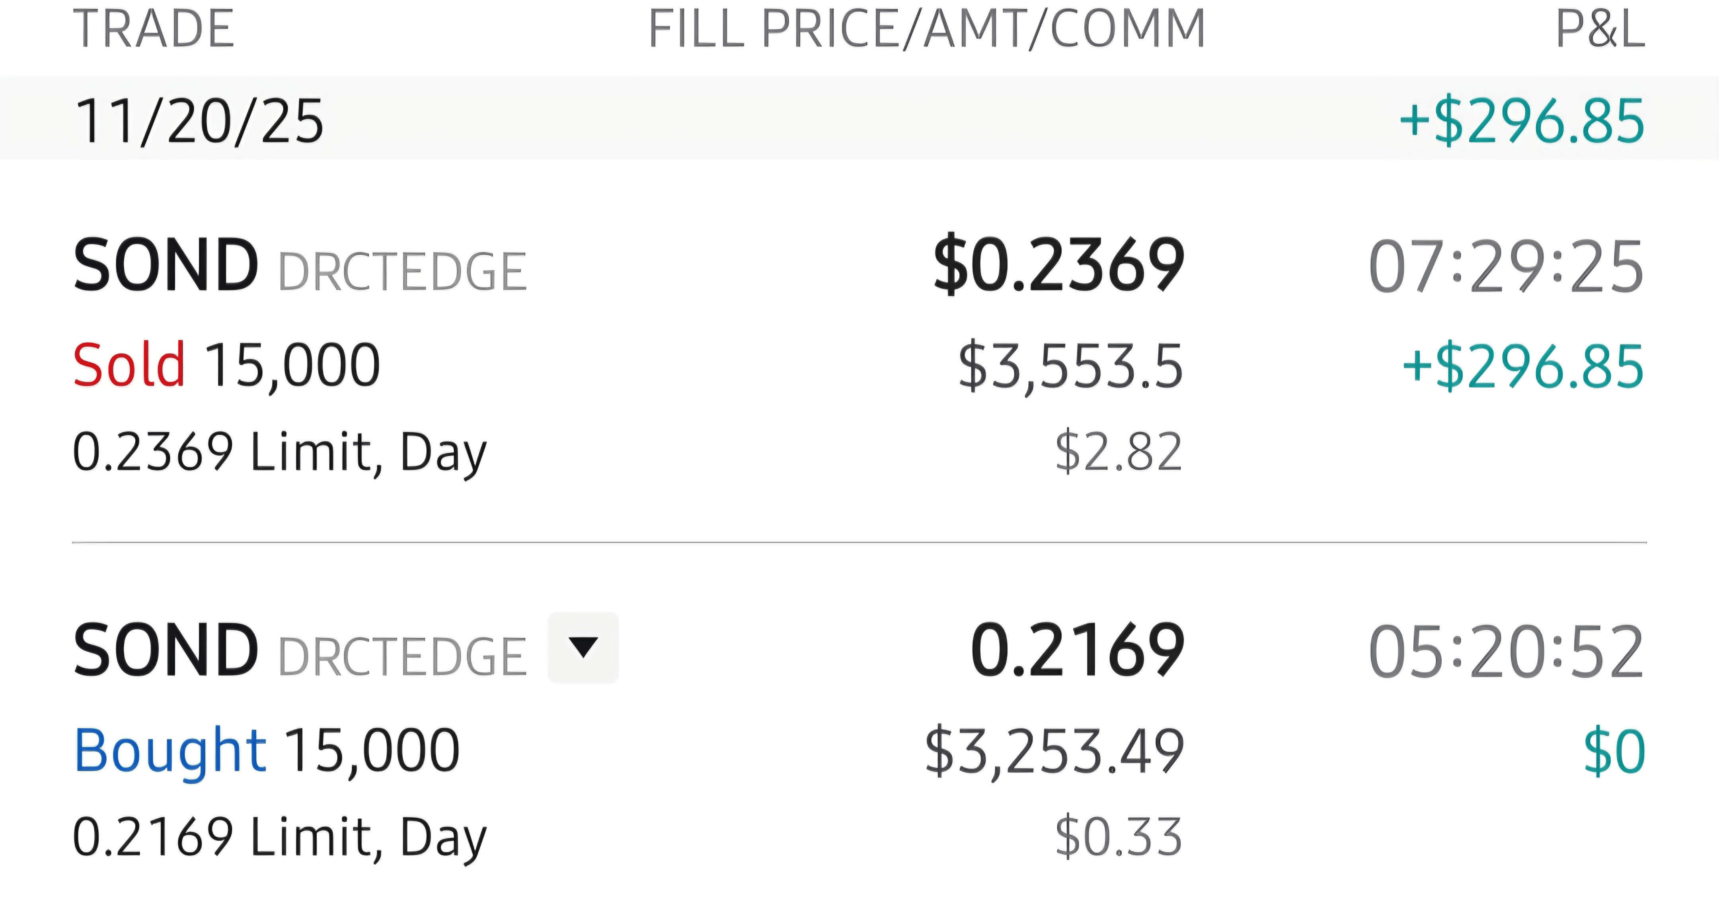Click the $3,253.49 bought amount

(x=1054, y=752)
